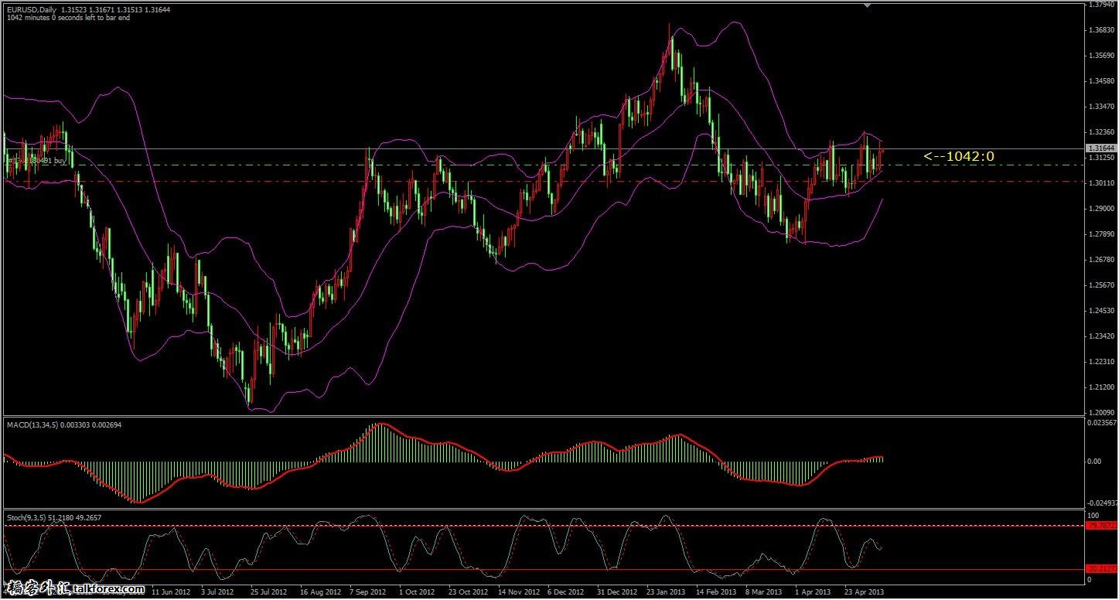The height and width of the screenshot is (600, 1119).
Task: Click the 11 Jun 2012 date label
Action: coord(171,592)
